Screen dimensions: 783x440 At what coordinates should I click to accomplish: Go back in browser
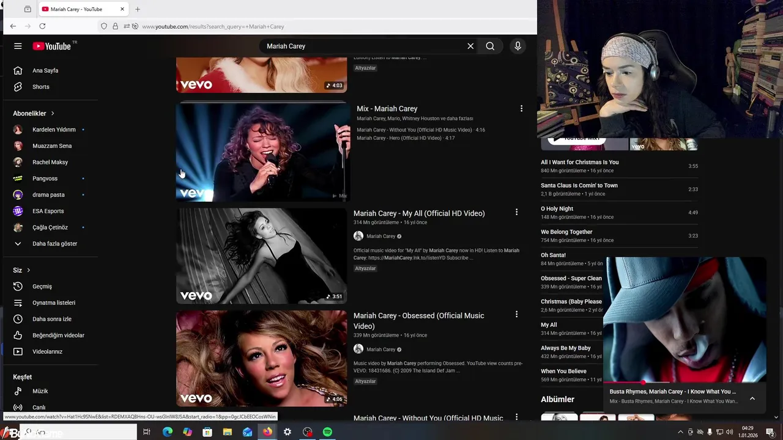pos(13,26)
